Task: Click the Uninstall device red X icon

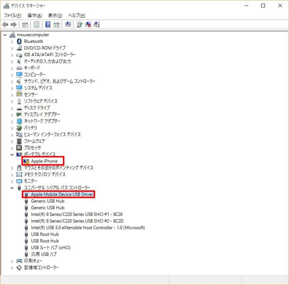Action: point(88,24)
